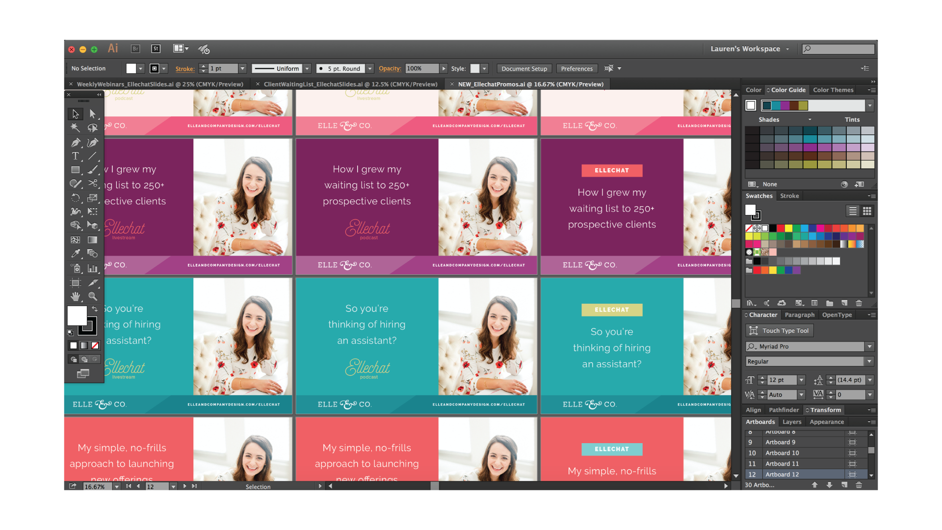Select the Pen tool
942x530 pixels.
point(75,143)
